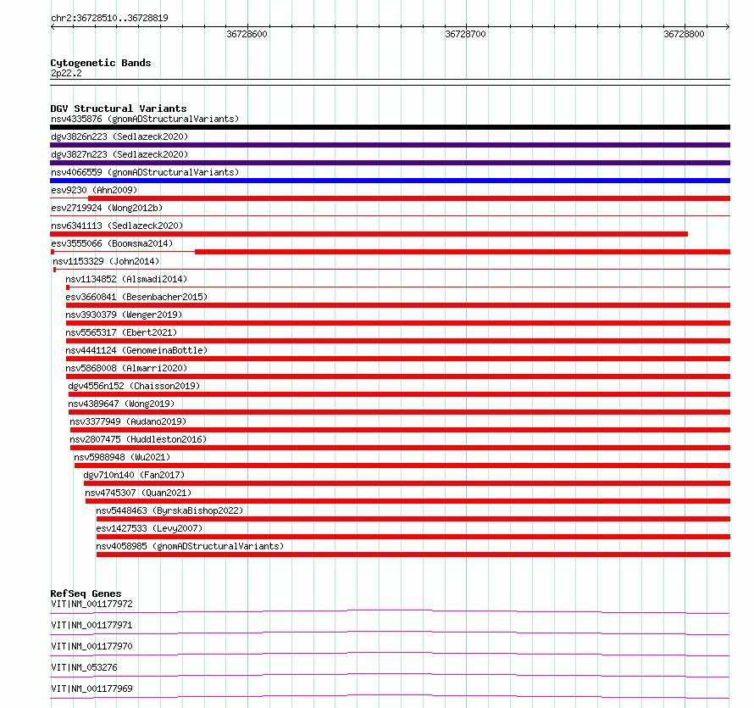Click the magenta gene line of VIT|NM_001177972

click(x=390, y=610)
